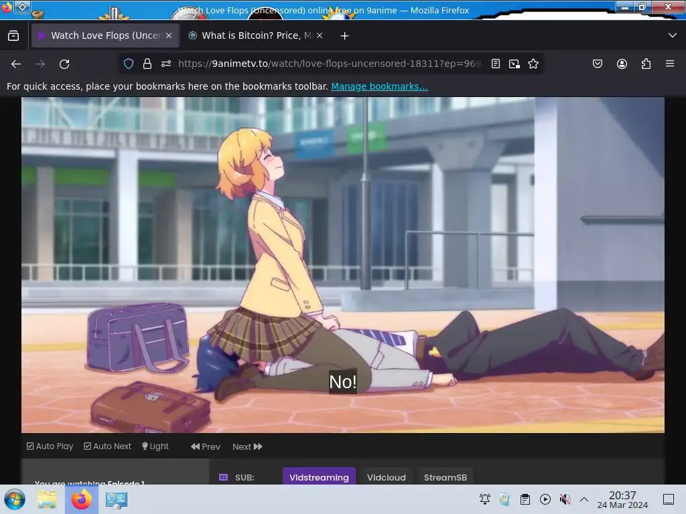The image size is (686, 514).
Task: Go to Prev episode
Action: pos(206,446)
